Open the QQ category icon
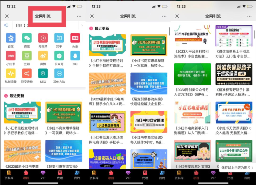This screenshot has height=185, width=256. (x=75, y=56)
